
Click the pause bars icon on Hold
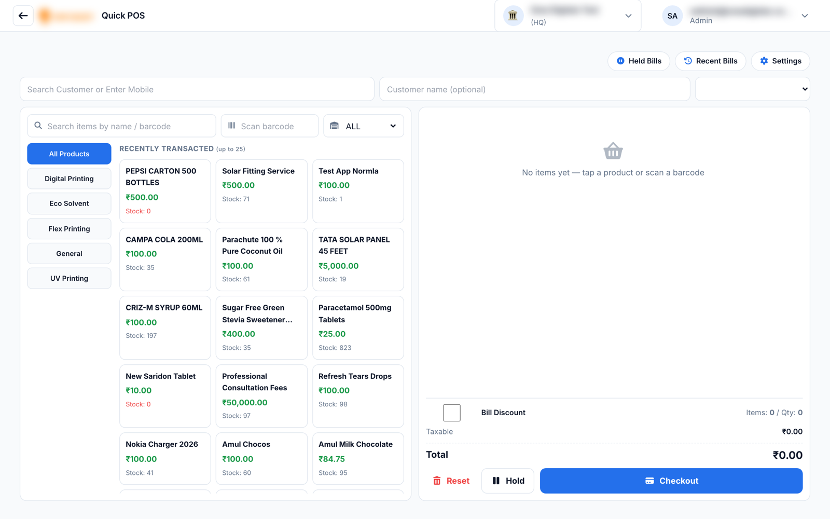496,481
